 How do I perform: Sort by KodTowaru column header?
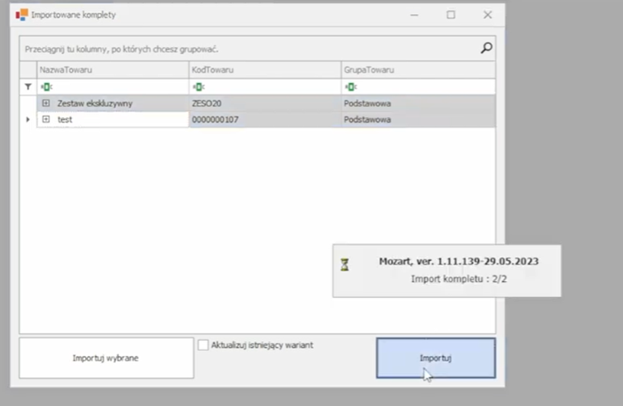coord(264,70)
